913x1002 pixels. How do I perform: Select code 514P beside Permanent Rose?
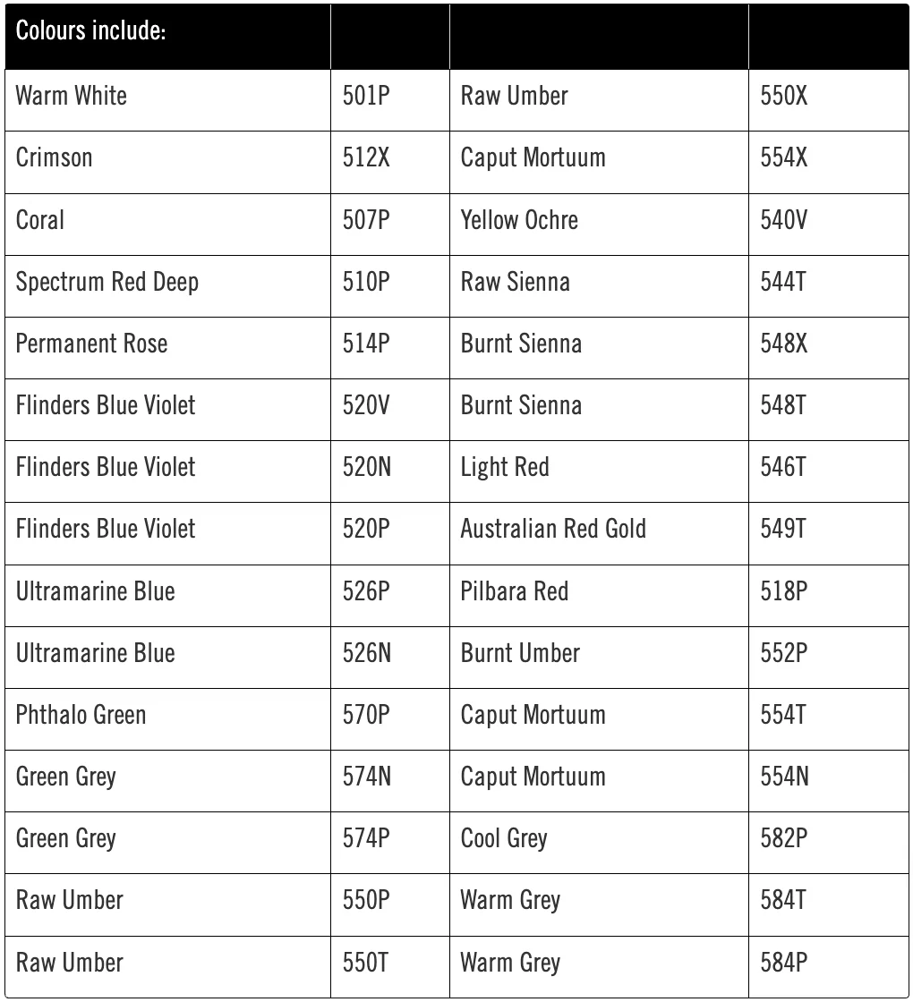point(366,344)
